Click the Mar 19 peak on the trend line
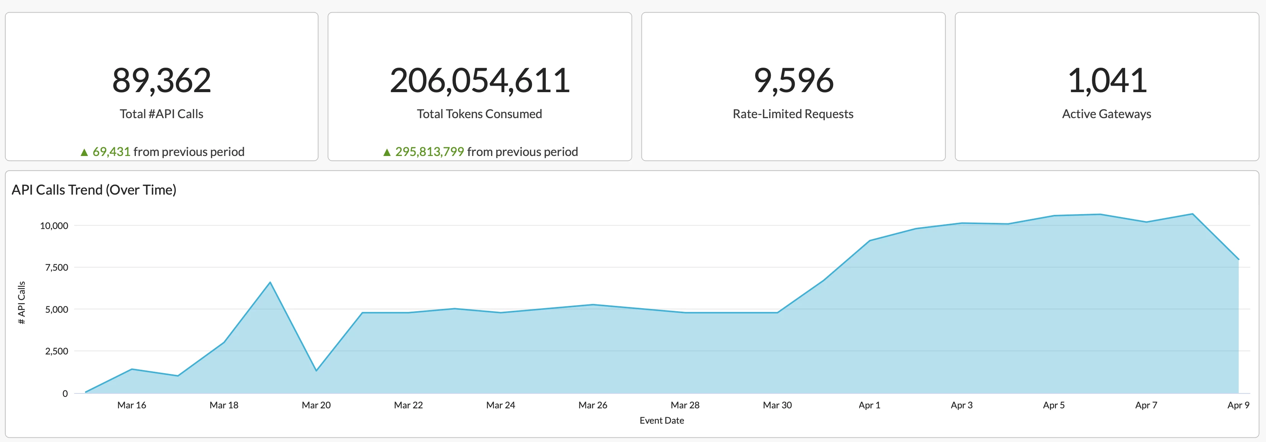 270,283
